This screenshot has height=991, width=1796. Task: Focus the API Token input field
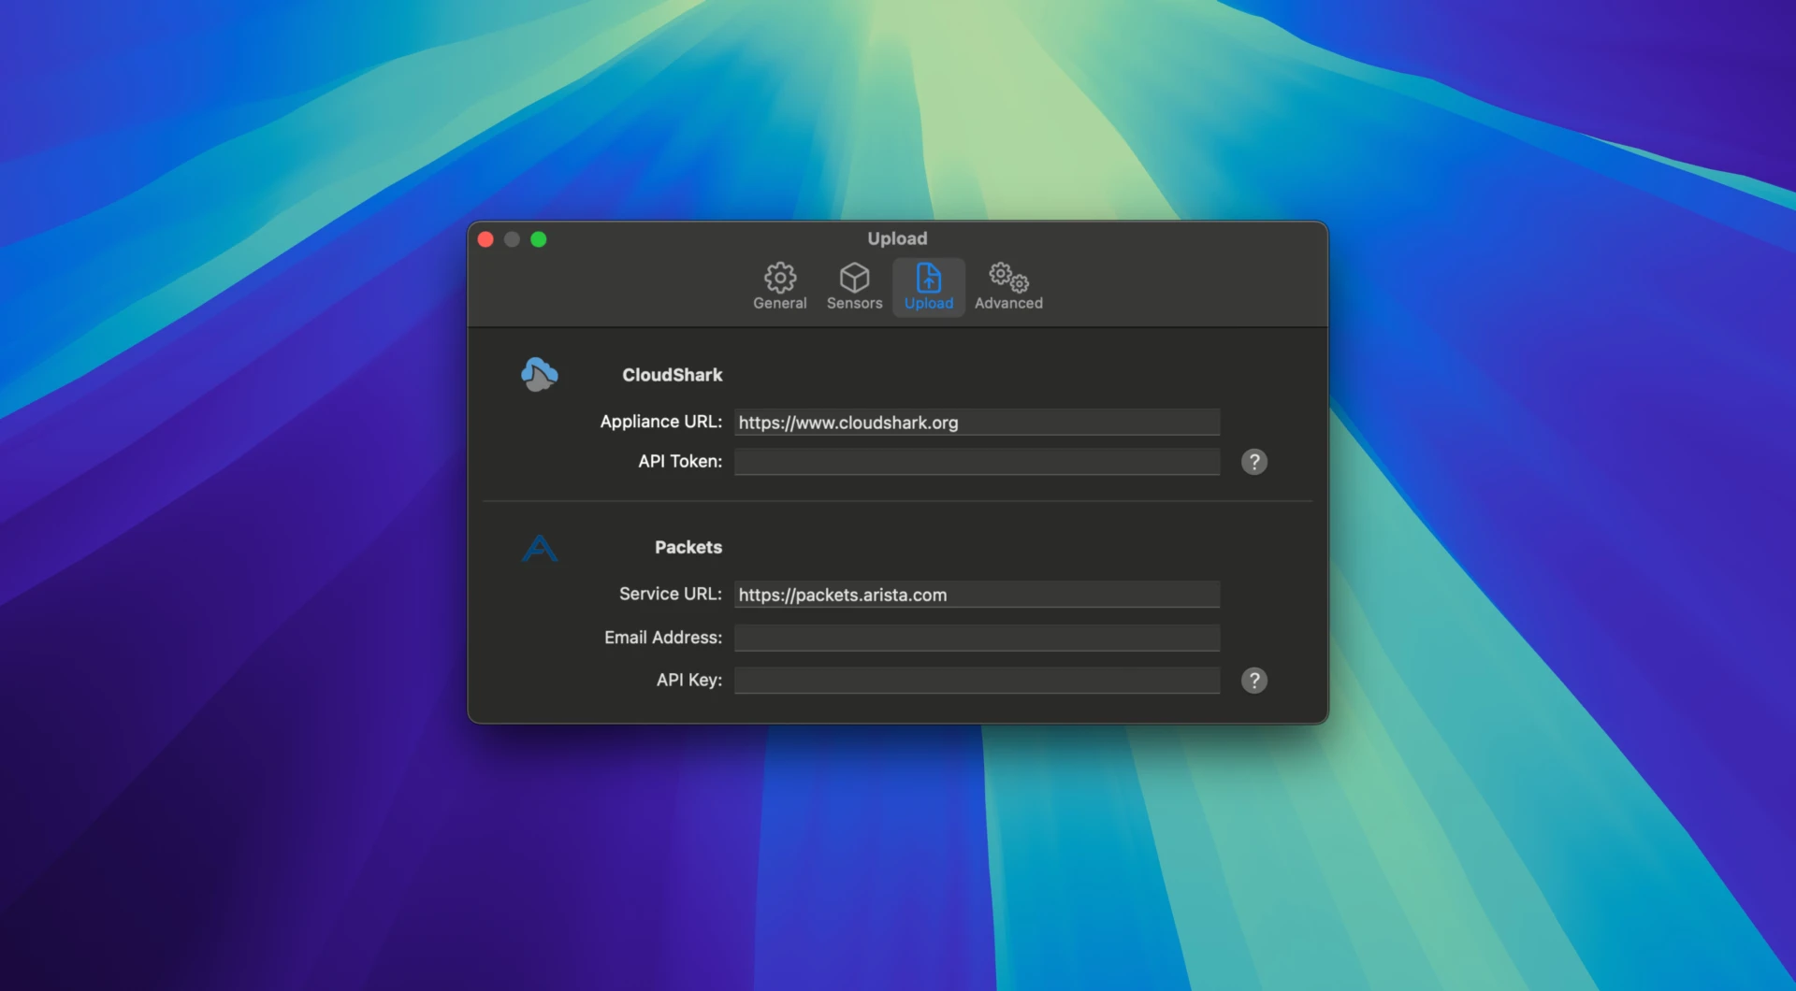[x=976, y=462]
